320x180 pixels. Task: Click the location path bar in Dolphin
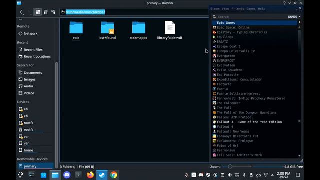tap(134, 12)
